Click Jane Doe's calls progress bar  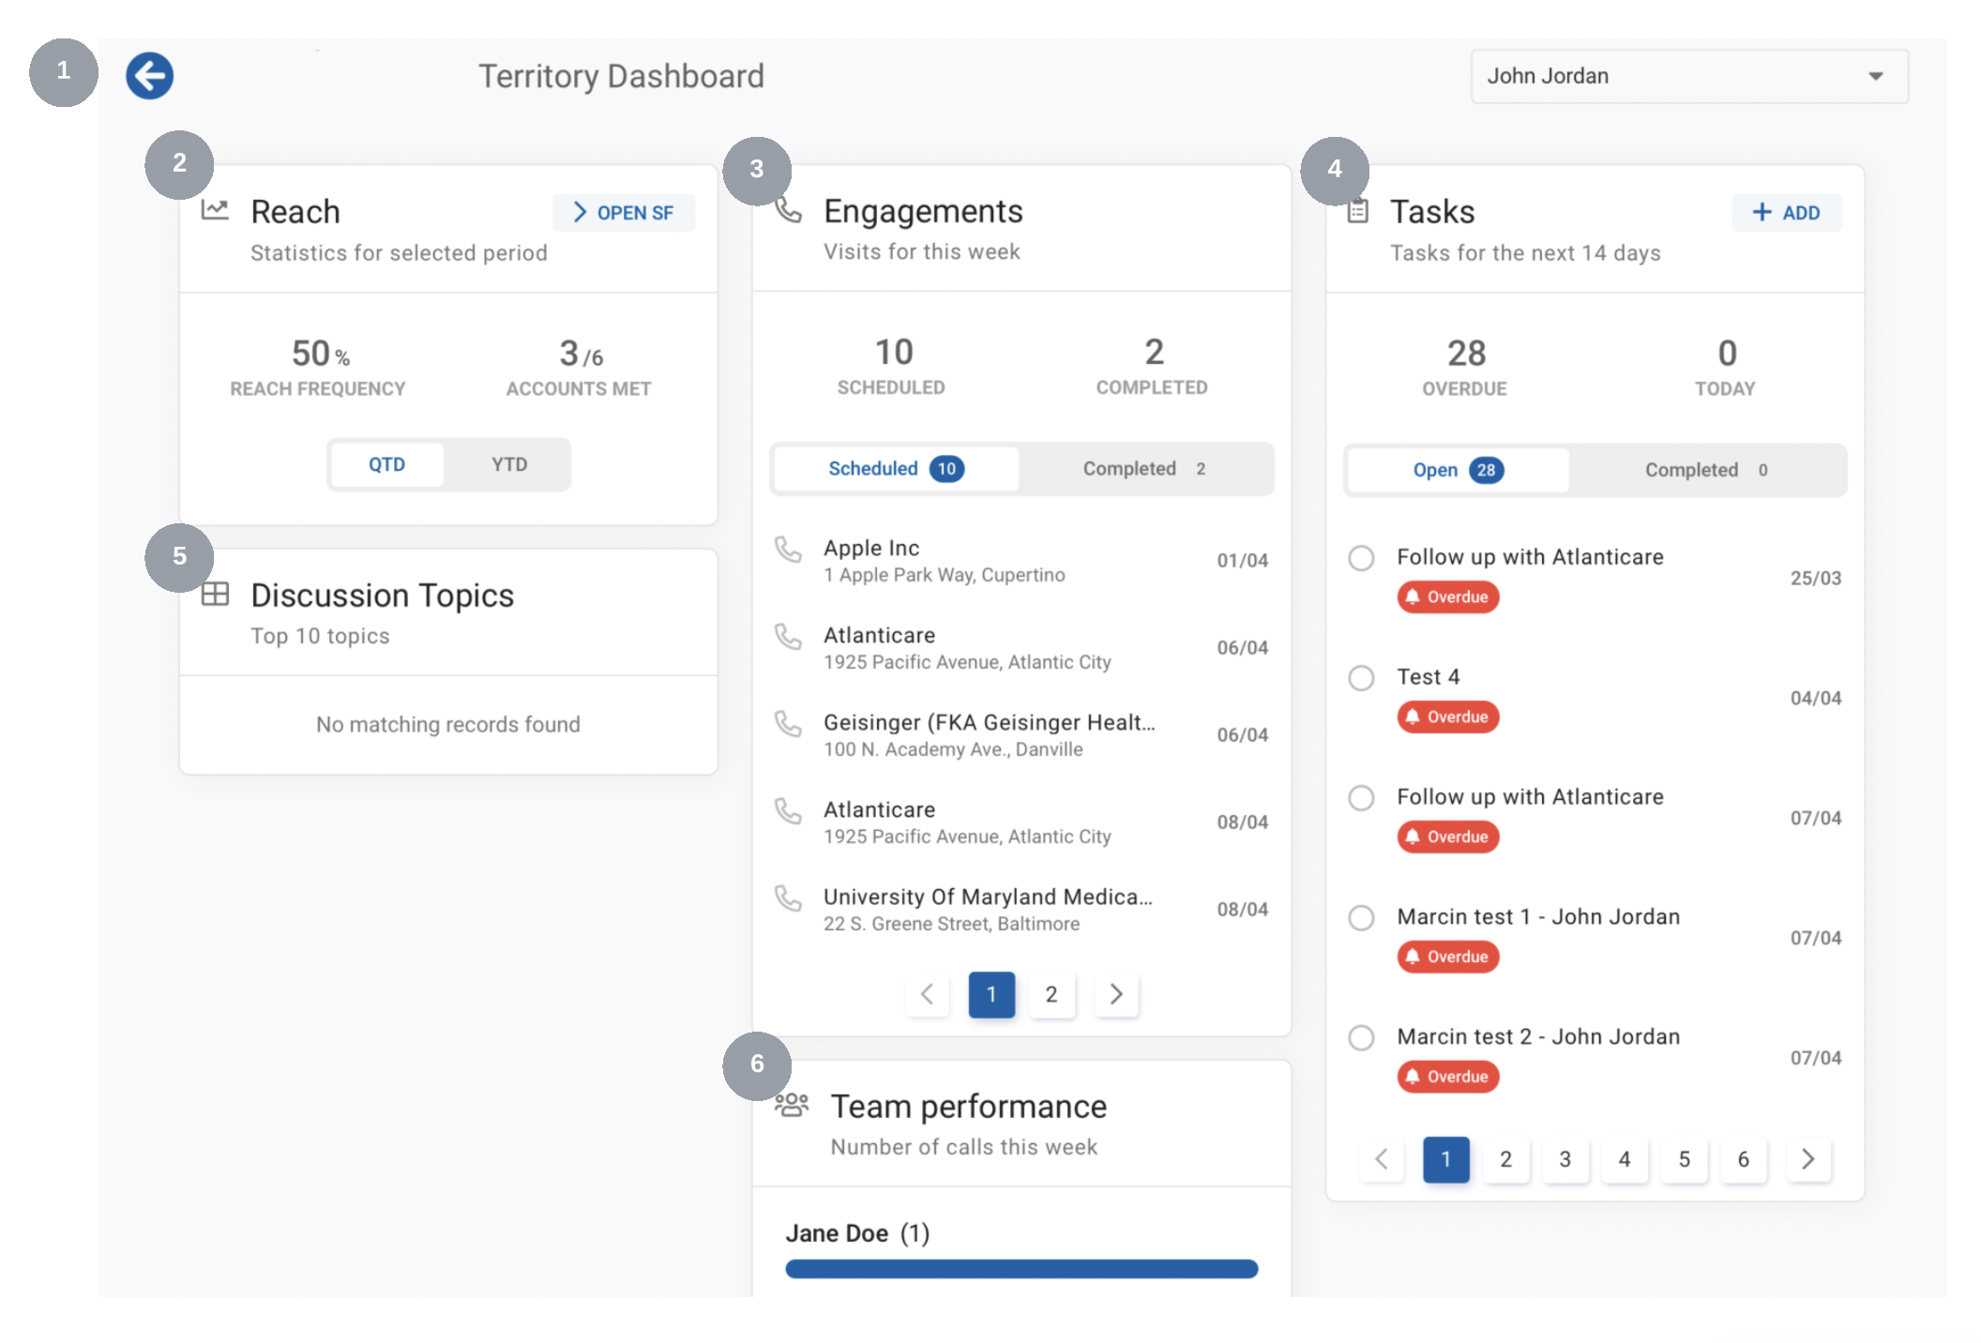1021,1268
